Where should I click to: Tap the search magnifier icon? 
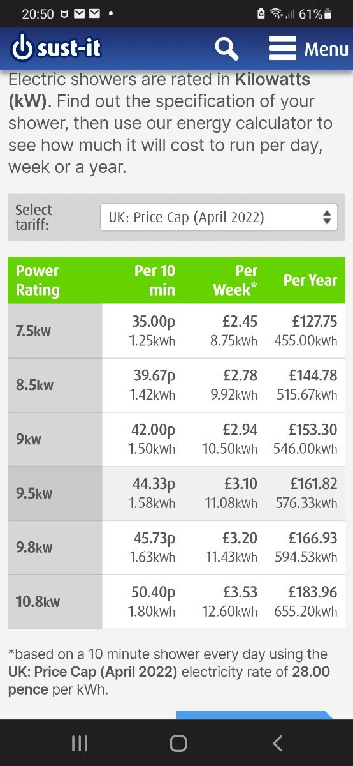point(226,49)
